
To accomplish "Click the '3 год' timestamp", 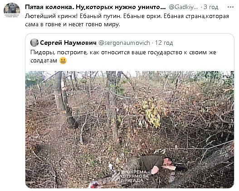I will [211, 7].
